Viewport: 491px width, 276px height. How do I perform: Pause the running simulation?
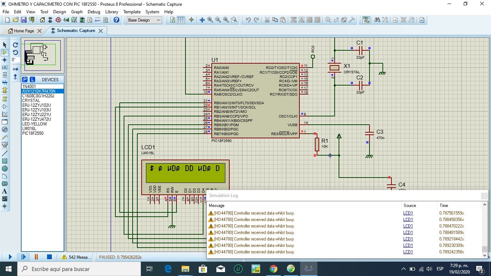[36, 257]
